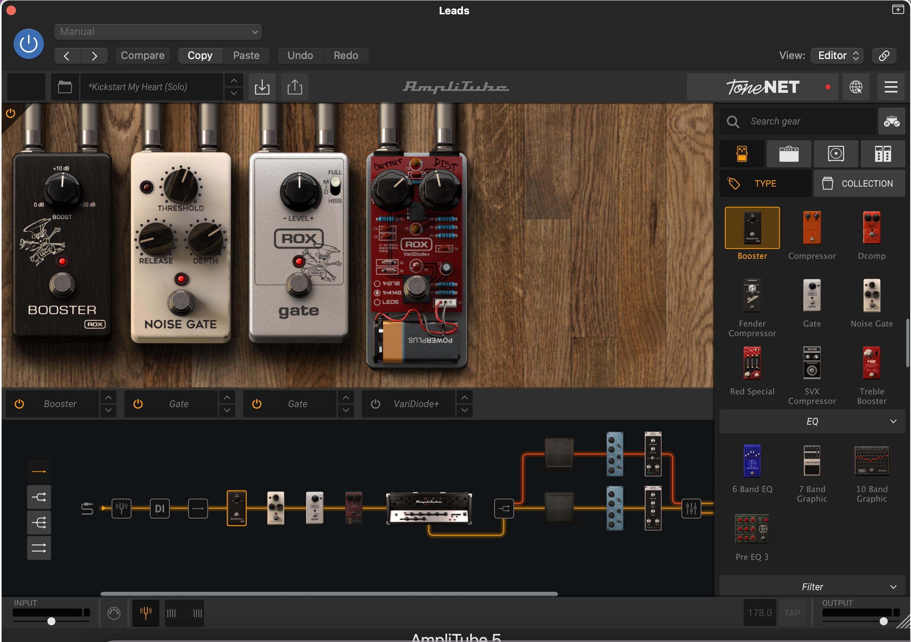Select the amplifier head in the signal chain
The height and width of the screenshot is (642, 911).
click(429, 508)
